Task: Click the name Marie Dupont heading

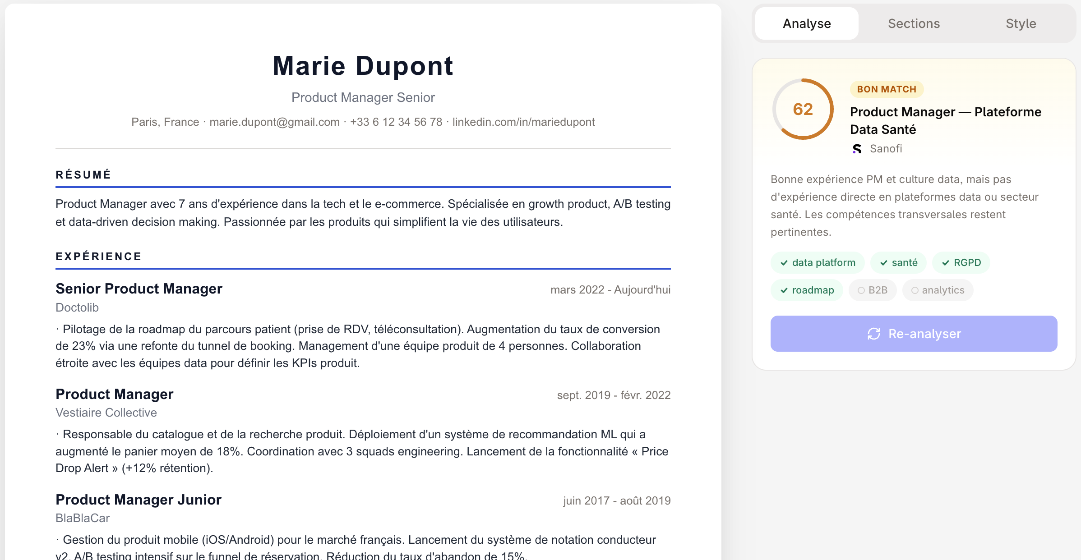Action: (x=363, y=66)
